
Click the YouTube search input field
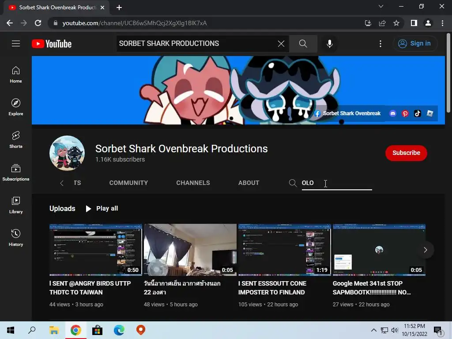[x=197, y=44]
